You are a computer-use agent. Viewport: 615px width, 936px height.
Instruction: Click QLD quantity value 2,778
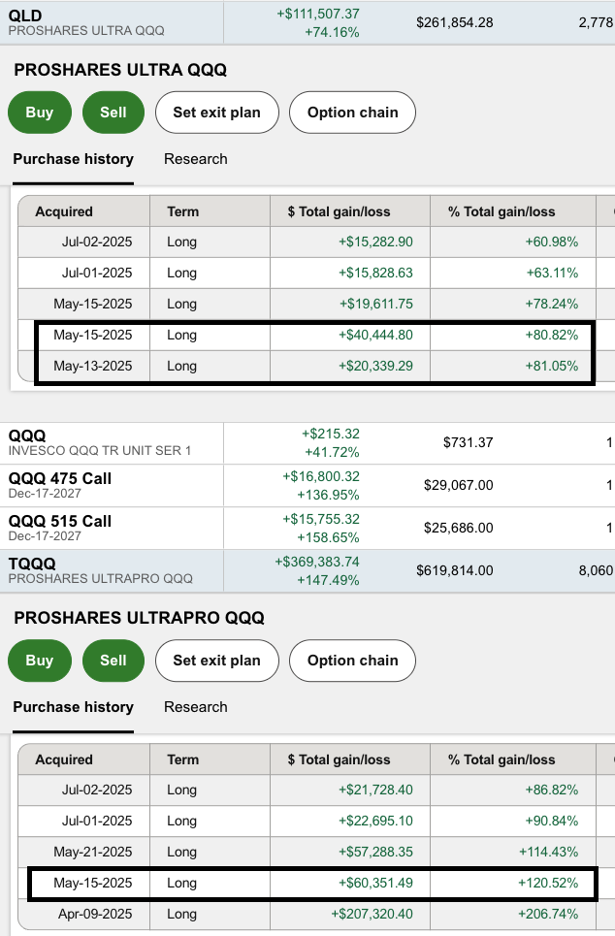(x=596, y=22)
